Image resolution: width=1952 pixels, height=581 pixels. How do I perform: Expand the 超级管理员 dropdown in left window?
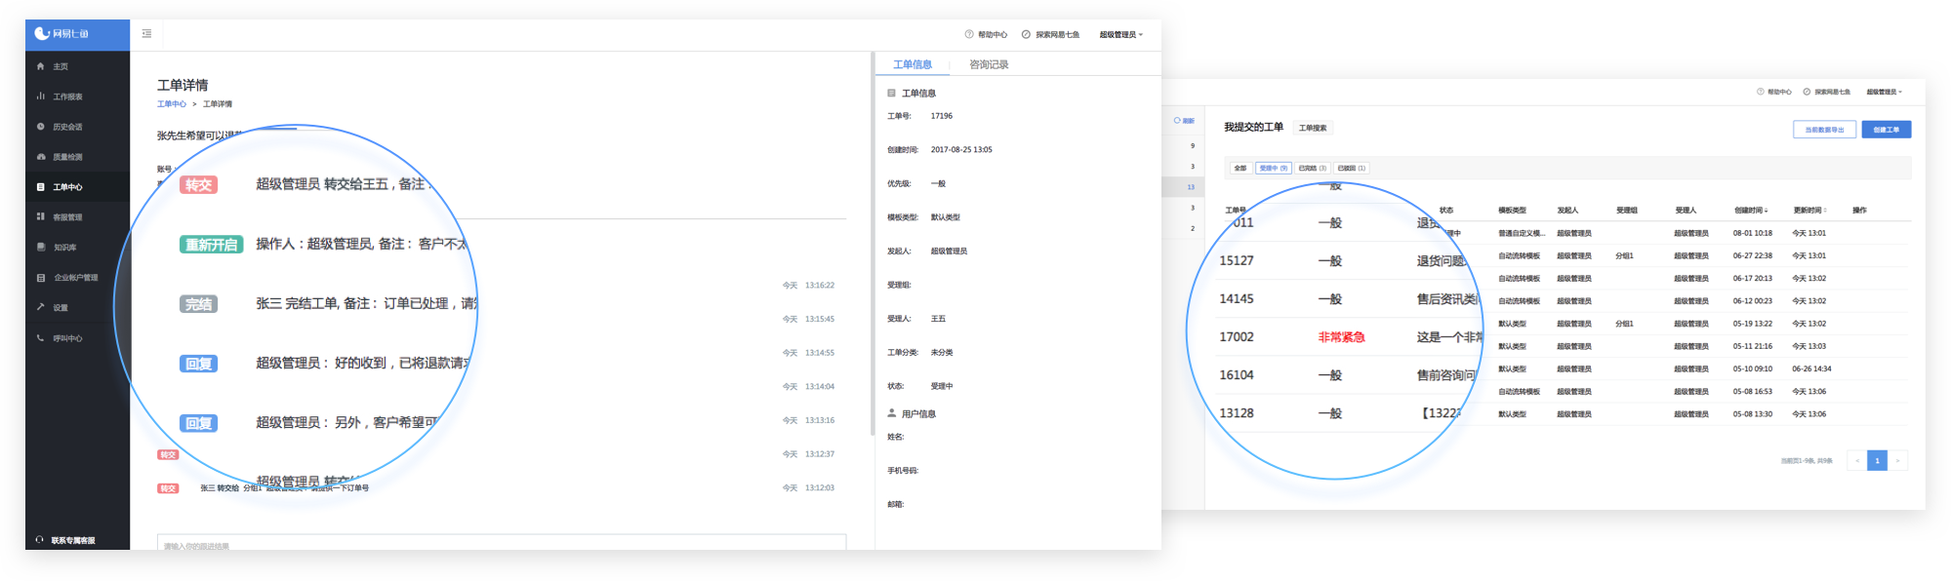[x=1120, y=35]
